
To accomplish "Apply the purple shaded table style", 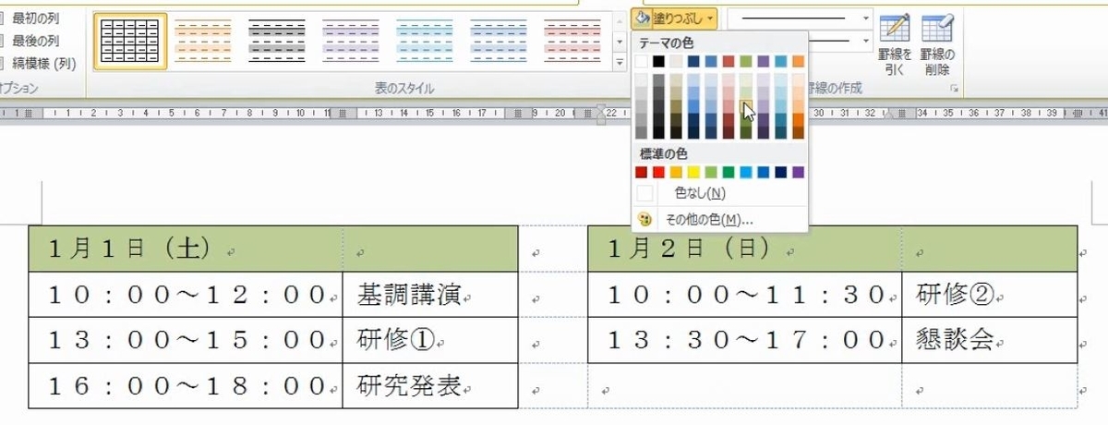I will pos(351,42).
